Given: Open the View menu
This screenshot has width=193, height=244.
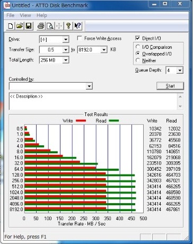Looking at the screenshot, I should [25, 15].
